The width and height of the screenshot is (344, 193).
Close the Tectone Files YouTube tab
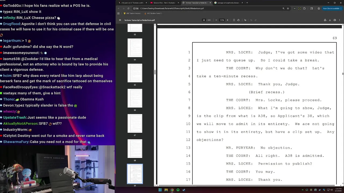pos(178,3)
